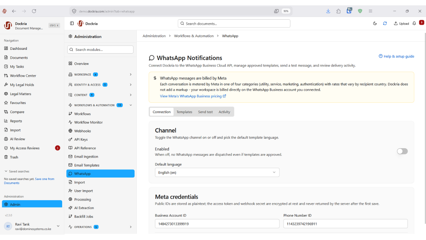Open notifications bell icon
The height and width of the screenshot is (240, 426).
point(414,23)
